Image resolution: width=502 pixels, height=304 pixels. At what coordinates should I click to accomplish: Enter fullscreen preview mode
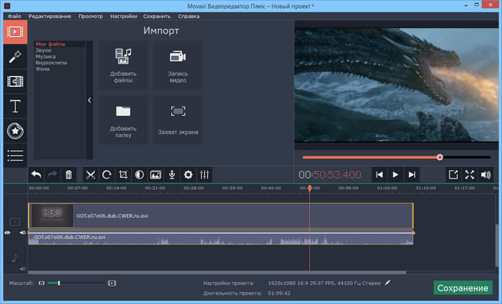coord(470,175)
